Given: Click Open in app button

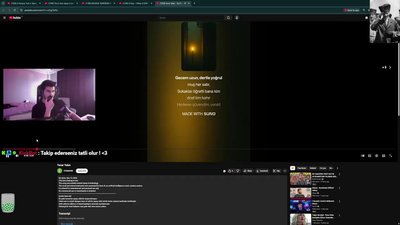Looking at the screenshot, I should pyautogui.click(x=352, y=10).
